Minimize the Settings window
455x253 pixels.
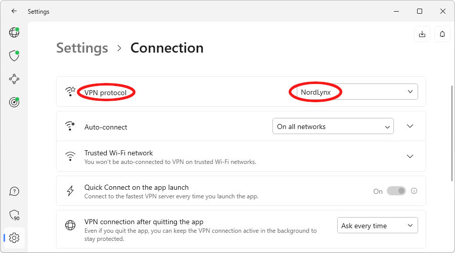tap(396, 11)
